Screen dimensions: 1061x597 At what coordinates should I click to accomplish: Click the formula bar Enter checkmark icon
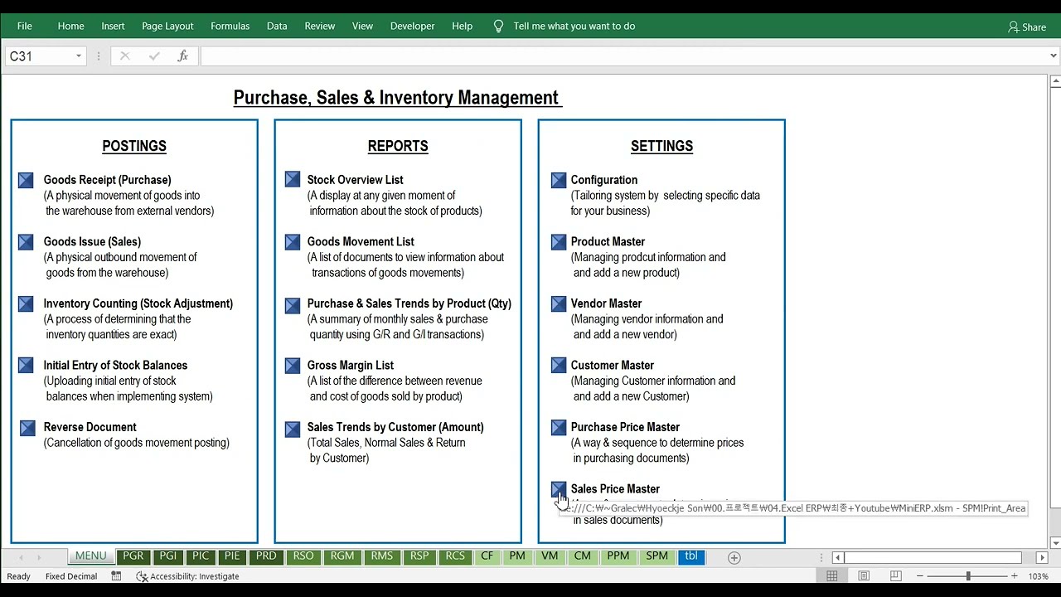click(154, 56)
